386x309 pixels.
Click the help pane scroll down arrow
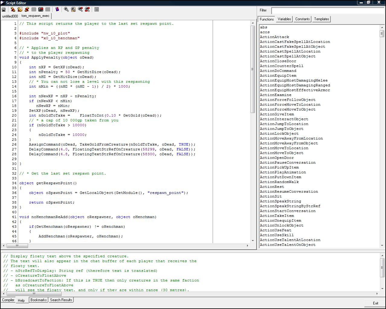[382, 289]
